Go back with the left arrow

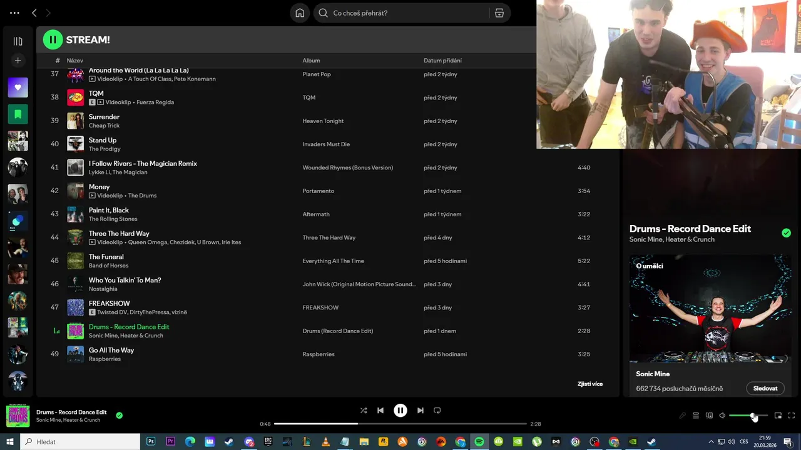click(34, 13)
